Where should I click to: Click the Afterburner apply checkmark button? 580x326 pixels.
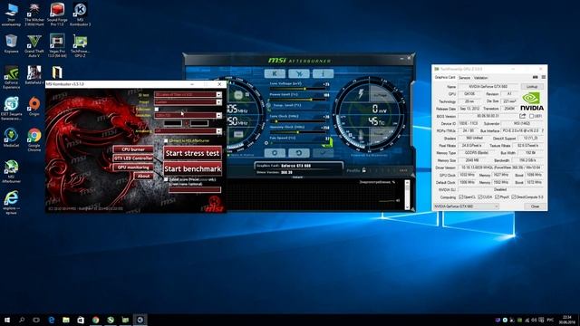click(323, 153)
